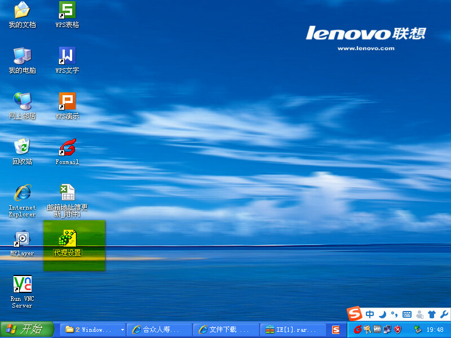Switch to the 文件下载 taskbar window
The image size is (451, 338).
click(x=225, y=330)
